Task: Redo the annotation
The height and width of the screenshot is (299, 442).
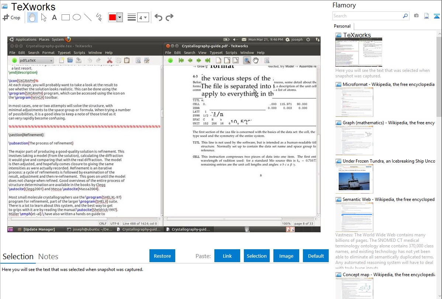Action: (x=169, y=17)
